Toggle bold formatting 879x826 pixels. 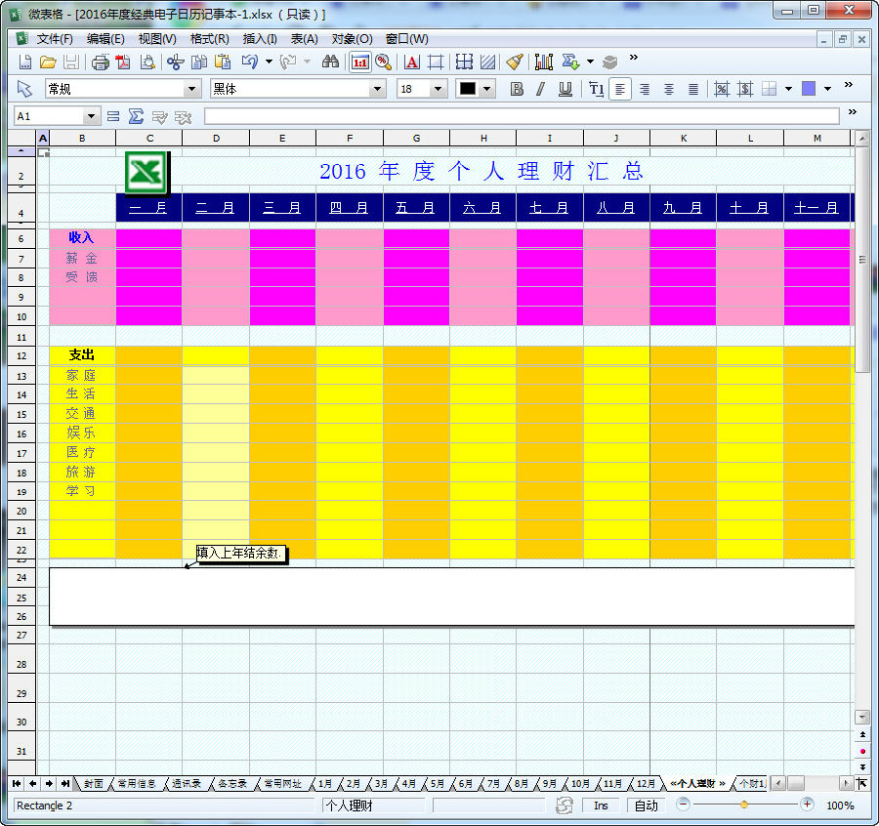(x=517, y=89)
